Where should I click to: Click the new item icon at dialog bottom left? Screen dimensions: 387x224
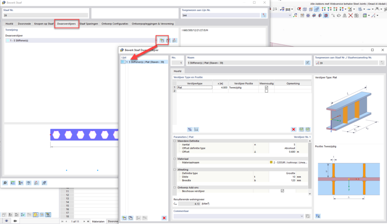pyautogui.click(x=125, y=218)
